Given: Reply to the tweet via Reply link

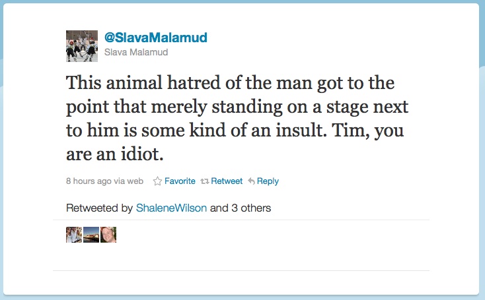Looking at the screenshot, I should [x=268, y=181].
